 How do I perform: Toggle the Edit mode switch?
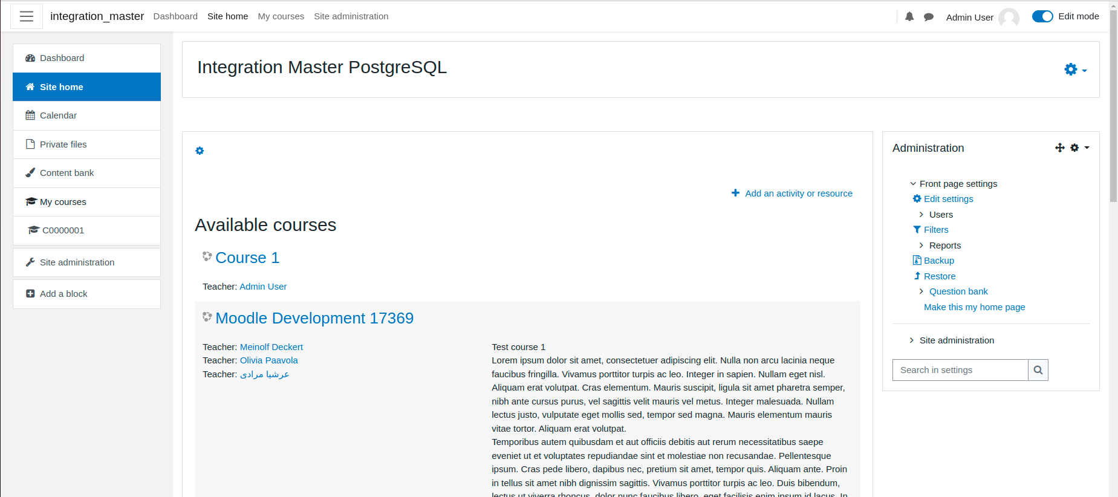[x=1042, y=16]
